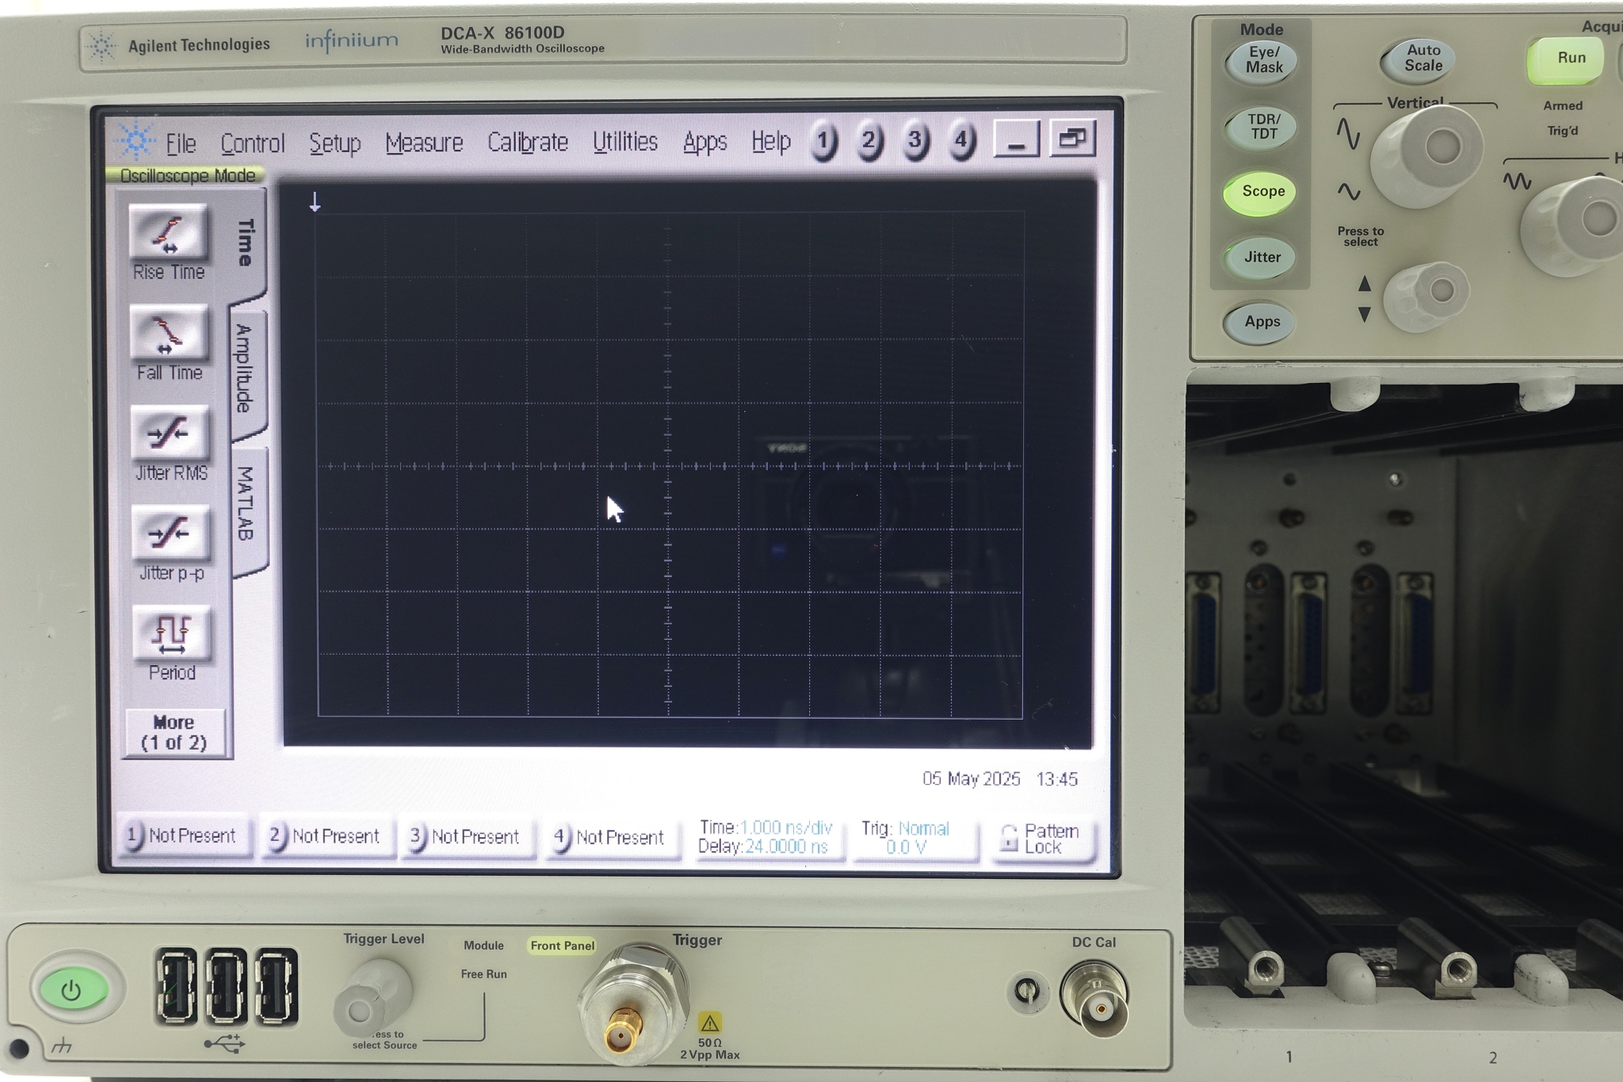Click the channel 3 round button in the toolbar
Screen dimensions: 1623x1082
pyautogui.click(x=915, y=141)
